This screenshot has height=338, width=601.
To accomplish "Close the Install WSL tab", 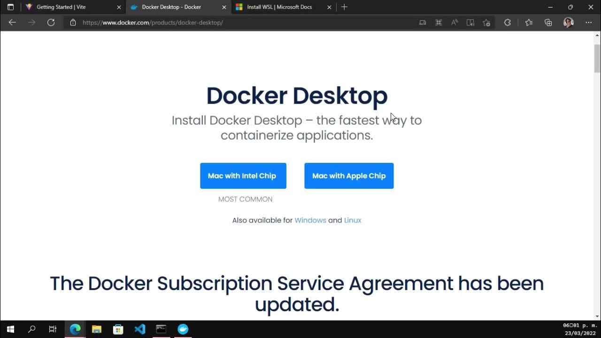I will click(x=329, y=7).
